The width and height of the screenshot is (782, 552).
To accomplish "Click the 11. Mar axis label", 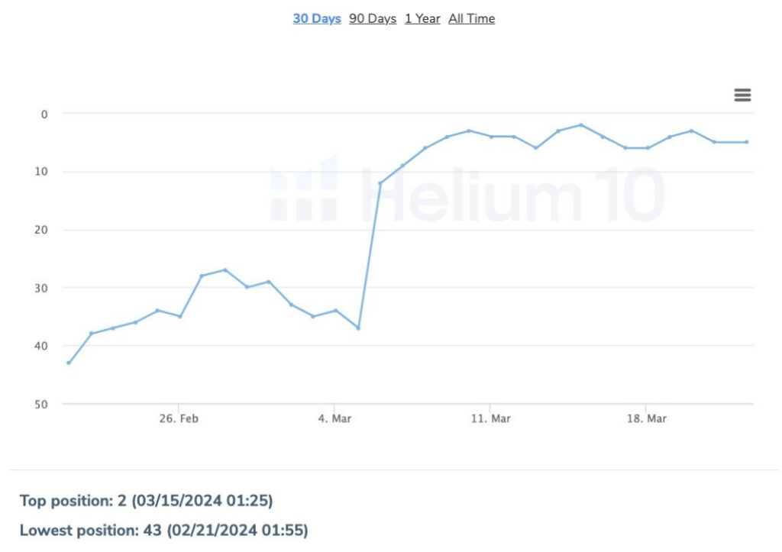I will tap(491, 418).
